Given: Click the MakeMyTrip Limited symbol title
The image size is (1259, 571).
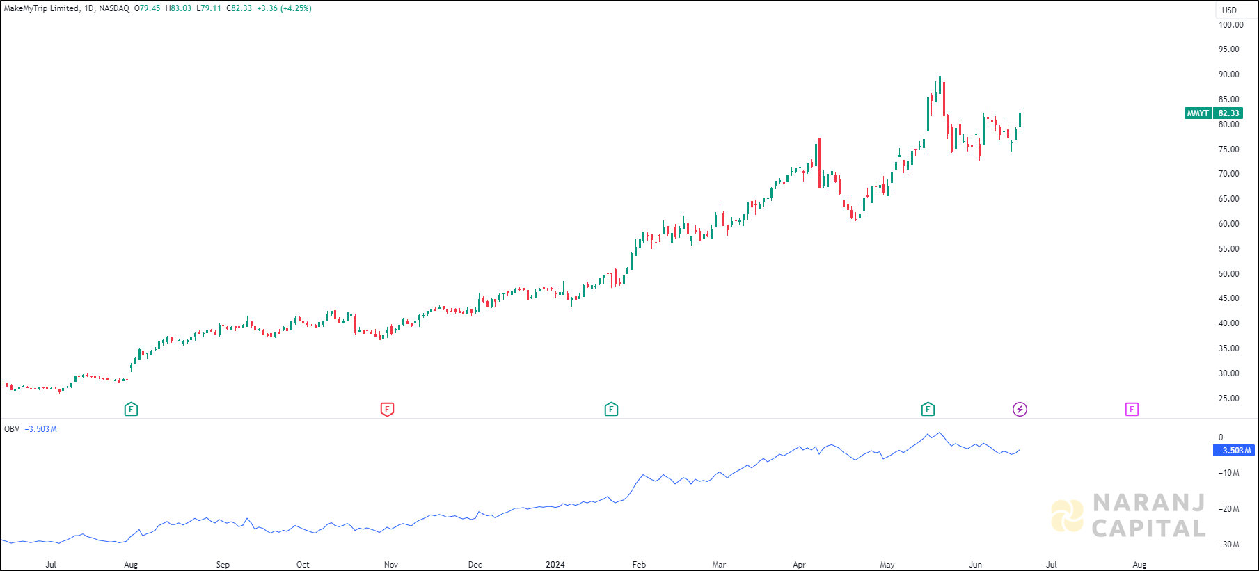Looking at the screenshot, I should tap(41, 8).
